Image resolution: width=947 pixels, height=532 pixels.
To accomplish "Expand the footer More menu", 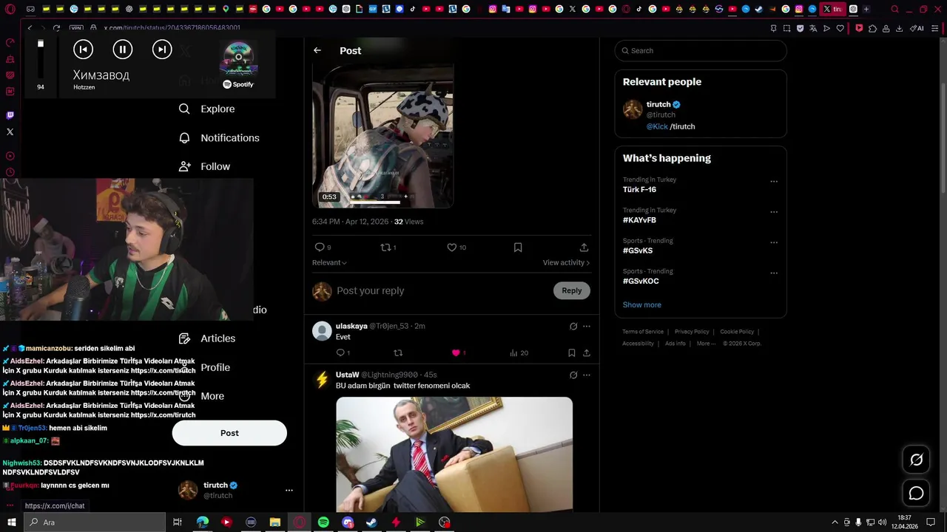I will point(706,344).
